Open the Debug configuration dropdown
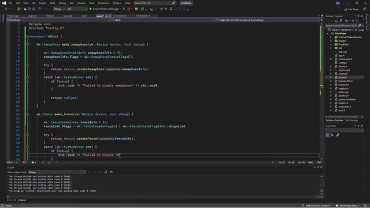Image resolution: width=370 pixels, height=208 pixels. 59,9
